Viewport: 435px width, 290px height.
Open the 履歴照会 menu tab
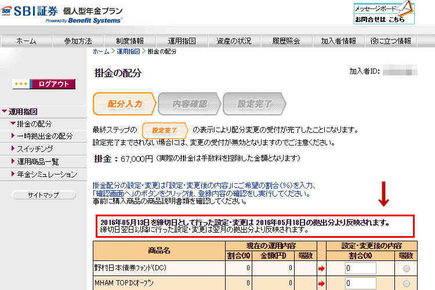tap(286, 41)
